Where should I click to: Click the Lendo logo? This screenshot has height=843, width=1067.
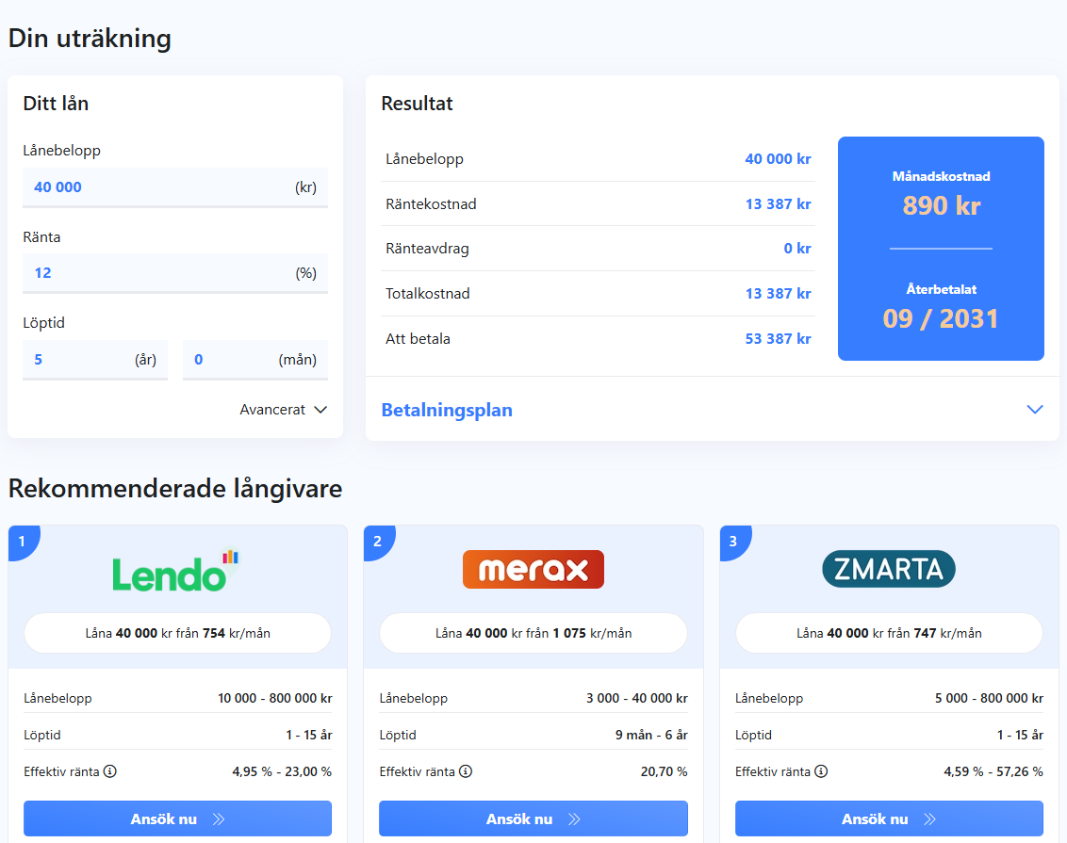pyautogui.click(x=175, y=571)
